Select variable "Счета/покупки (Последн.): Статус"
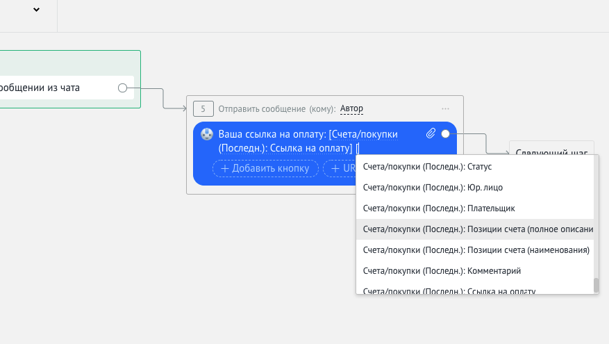 click(474, 167)
